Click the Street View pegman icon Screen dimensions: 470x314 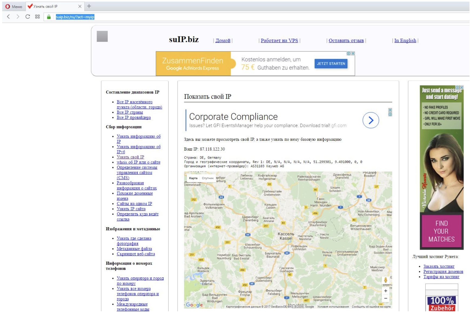point(385,280)
